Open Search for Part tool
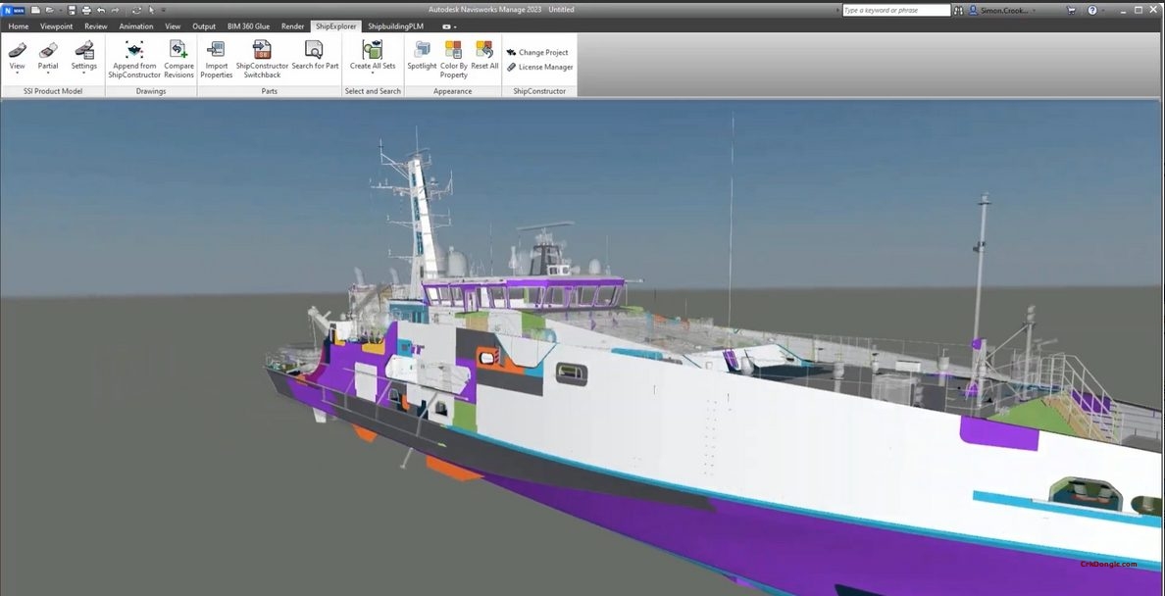Screen dimensions: 1165x596 pos(314,56)
